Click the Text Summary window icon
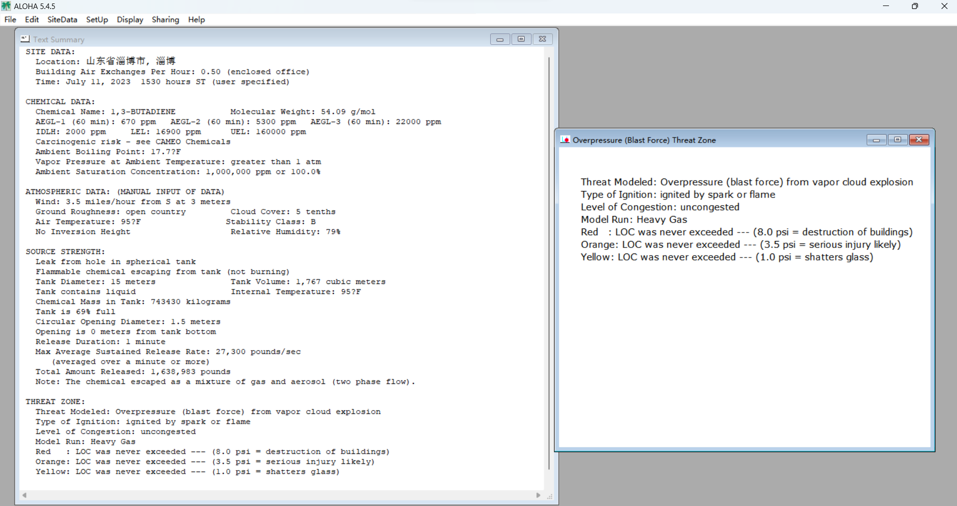The height and width of the screenshot is (506, 957). [25, 38]
